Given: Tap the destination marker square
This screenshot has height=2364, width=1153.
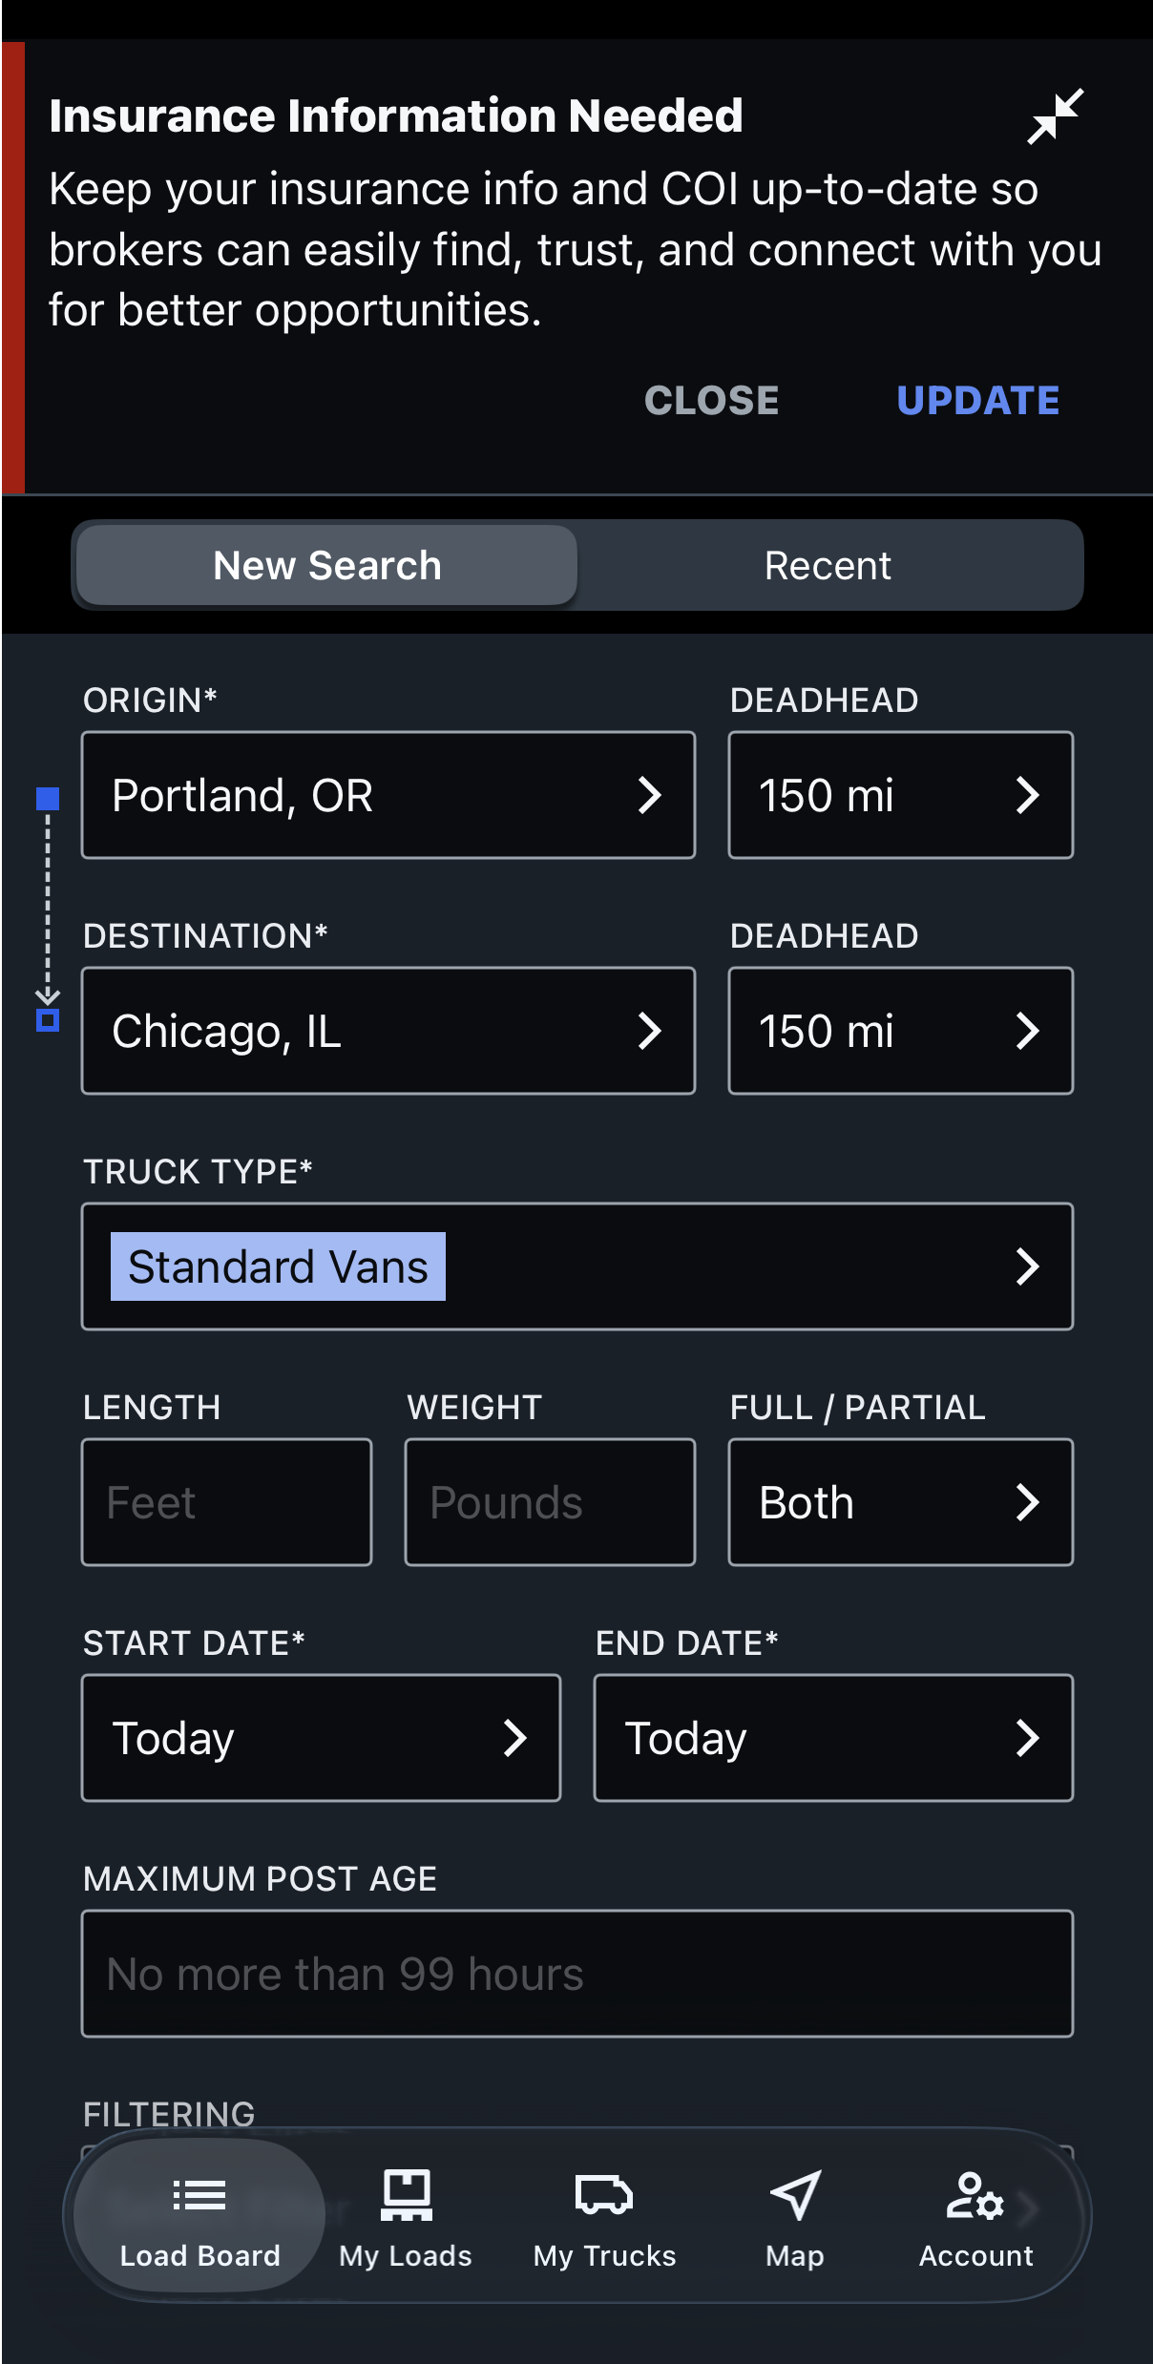Looking at the screenshot, I should (x=48, y=1020).
